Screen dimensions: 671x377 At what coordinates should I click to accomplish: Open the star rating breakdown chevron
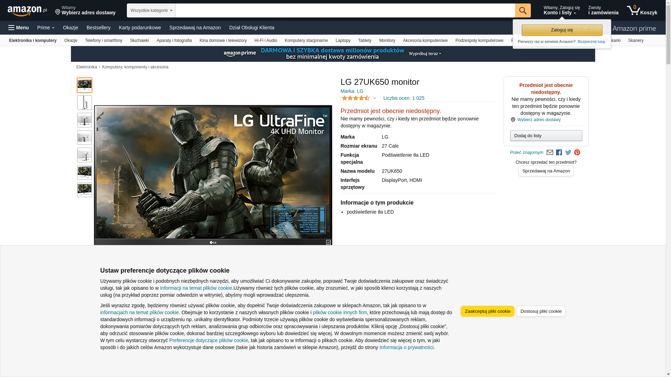(374, 98)
